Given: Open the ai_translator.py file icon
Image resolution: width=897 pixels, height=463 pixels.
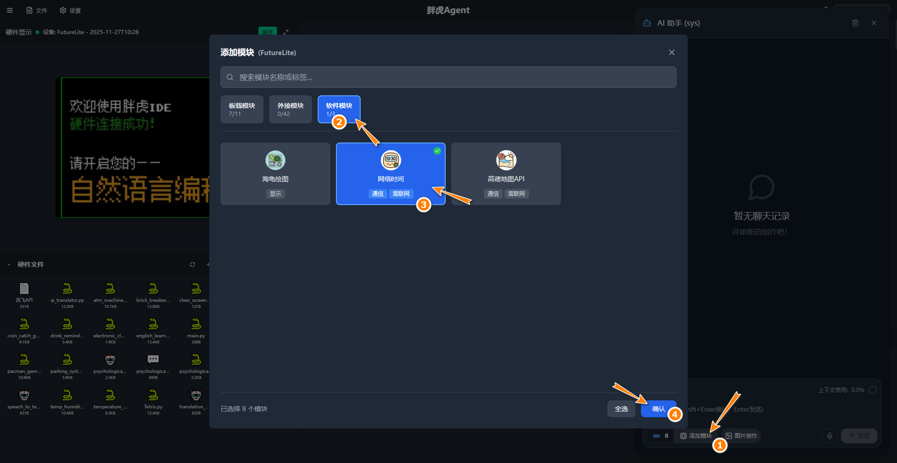Looking at the screenshot, I should [x=67, y=289].
